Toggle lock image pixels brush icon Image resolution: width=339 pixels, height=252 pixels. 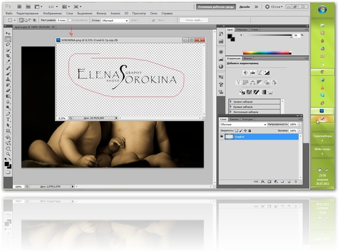(241, 131)
